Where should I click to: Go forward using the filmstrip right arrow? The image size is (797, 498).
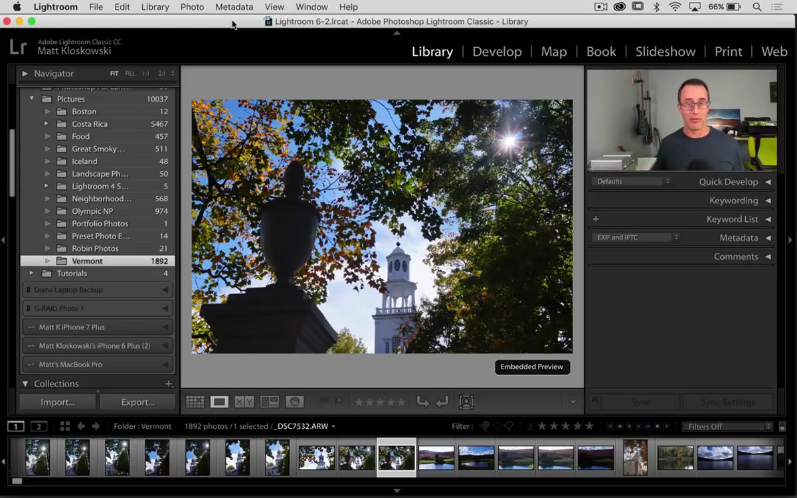(96, 426)
